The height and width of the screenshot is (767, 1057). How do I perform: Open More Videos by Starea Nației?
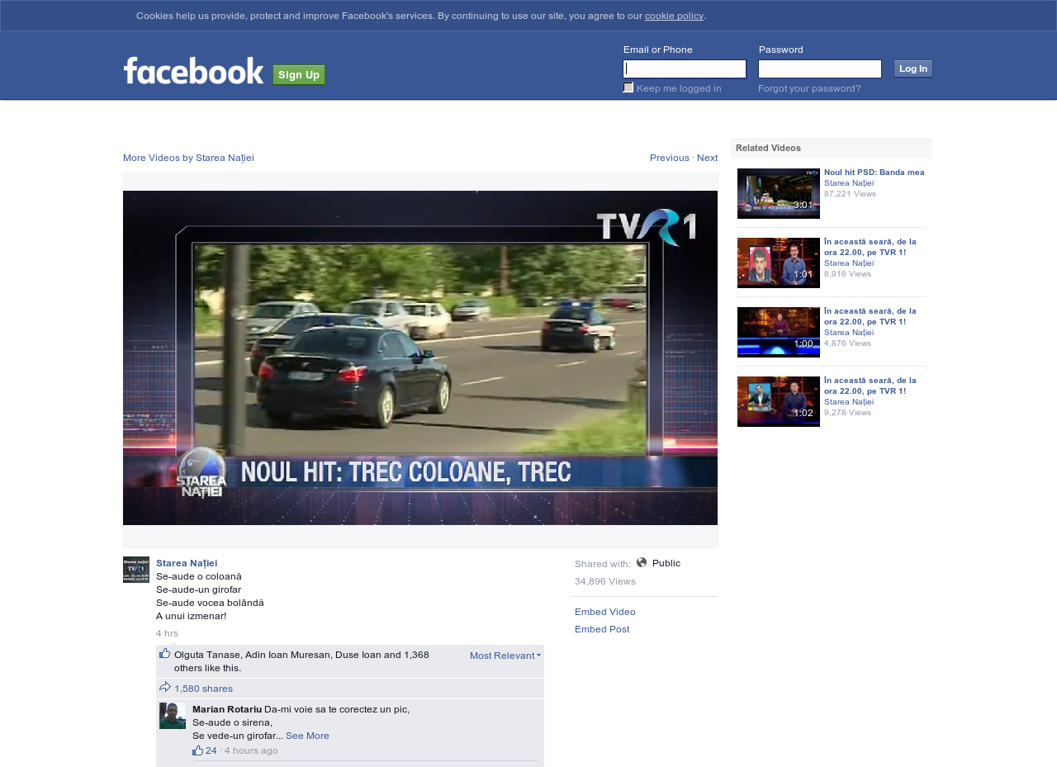pyautogui.click(x=188, y=158)
